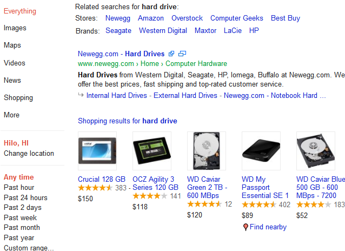Click the red map pin icon
The width and height of the screenshot is (345, 251).
click(x=246, y=227)
